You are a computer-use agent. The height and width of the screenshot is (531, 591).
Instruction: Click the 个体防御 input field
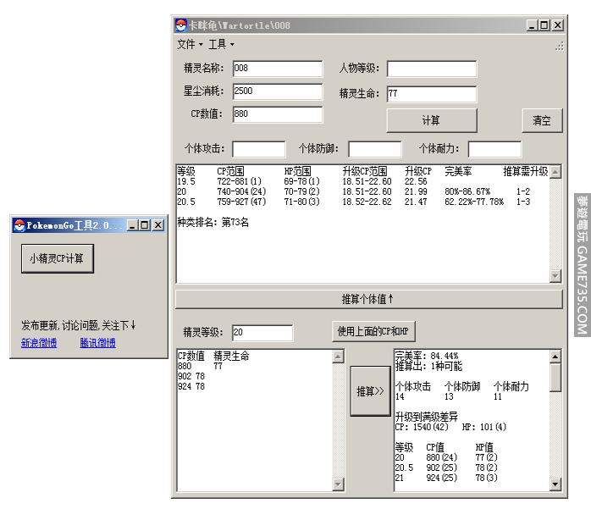[x=374, y=149]
